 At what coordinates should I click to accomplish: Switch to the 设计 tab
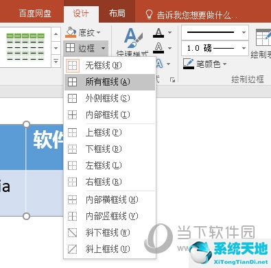81,14
